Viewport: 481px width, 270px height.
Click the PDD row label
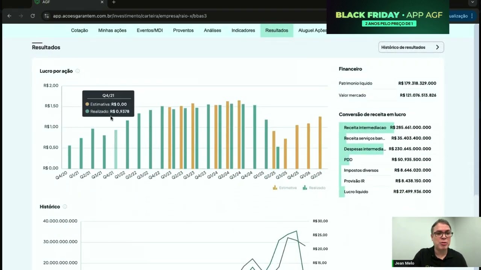click(348, 159)
